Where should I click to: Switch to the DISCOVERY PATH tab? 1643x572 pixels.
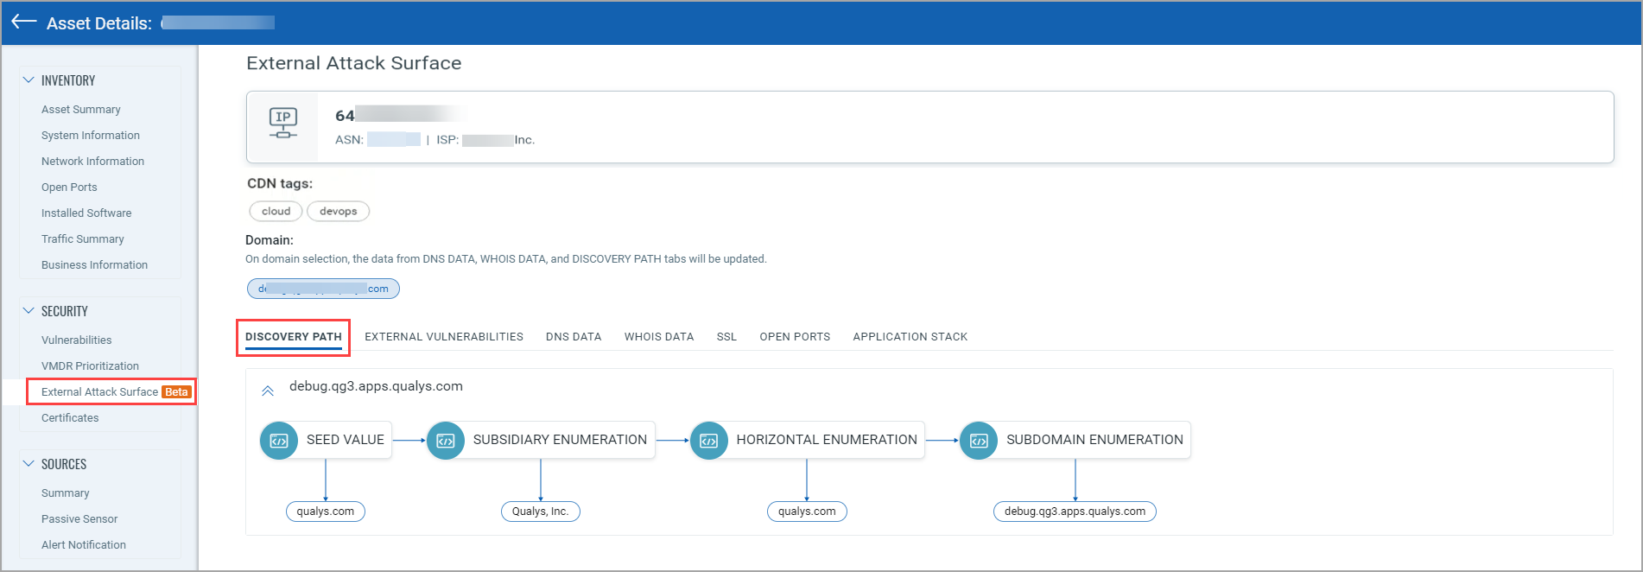click(x=294, y=337)
